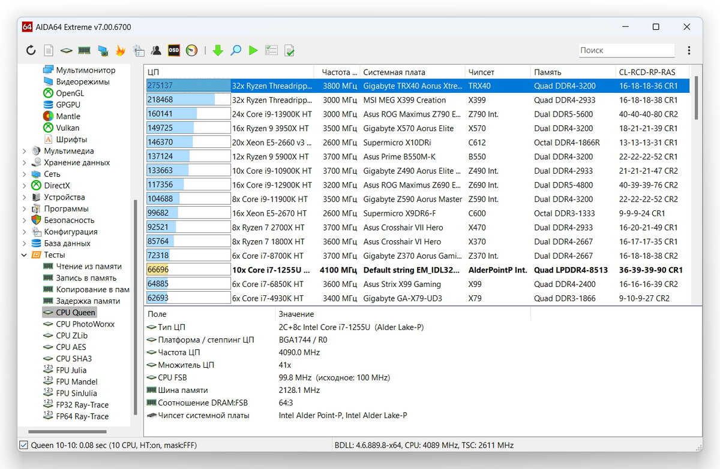Select FPU Julia benchmark
This screenshot has width=720, height=469.
click(71, 370)
